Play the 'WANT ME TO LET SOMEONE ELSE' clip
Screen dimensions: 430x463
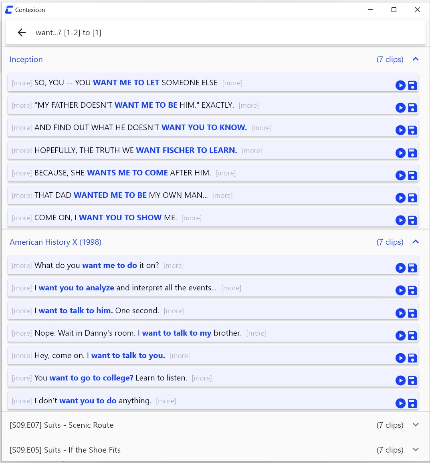point(400,85)
